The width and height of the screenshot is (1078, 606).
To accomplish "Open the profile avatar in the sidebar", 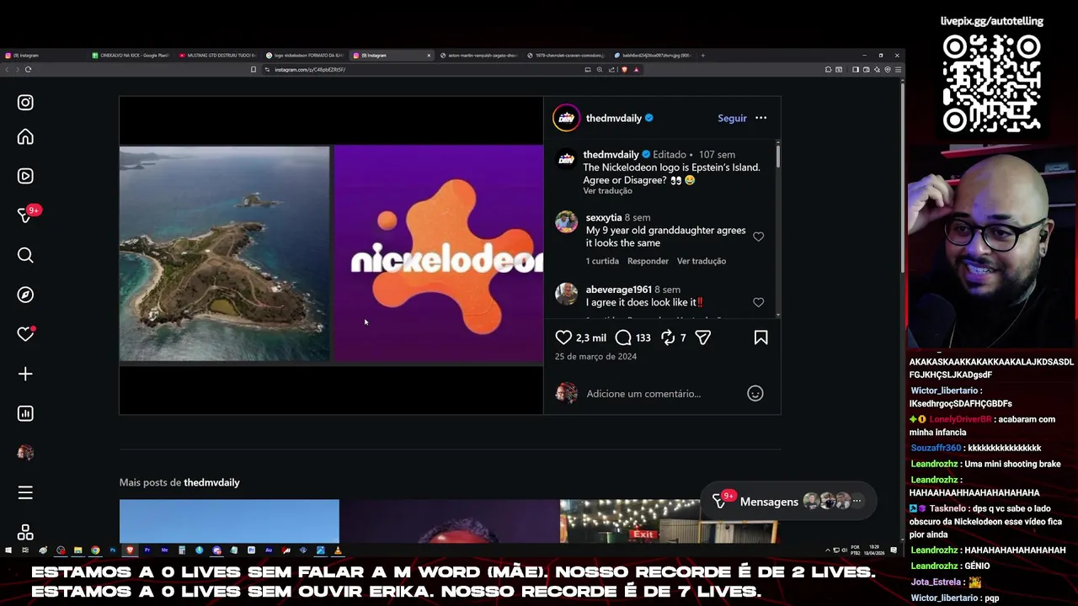I will coord(25,453).
